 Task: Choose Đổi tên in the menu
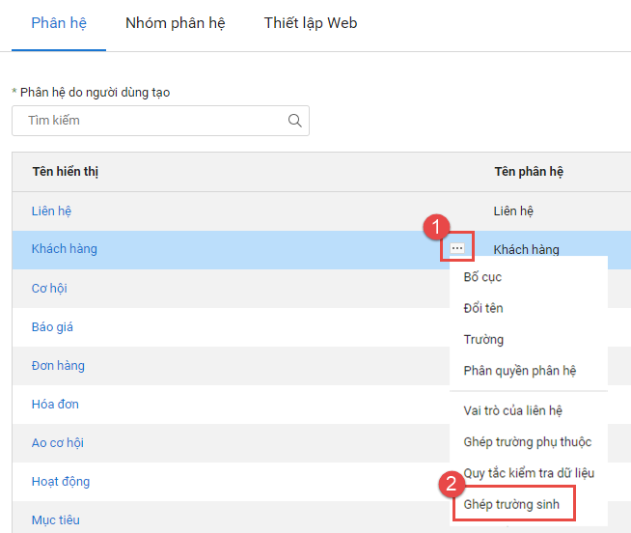483,308
